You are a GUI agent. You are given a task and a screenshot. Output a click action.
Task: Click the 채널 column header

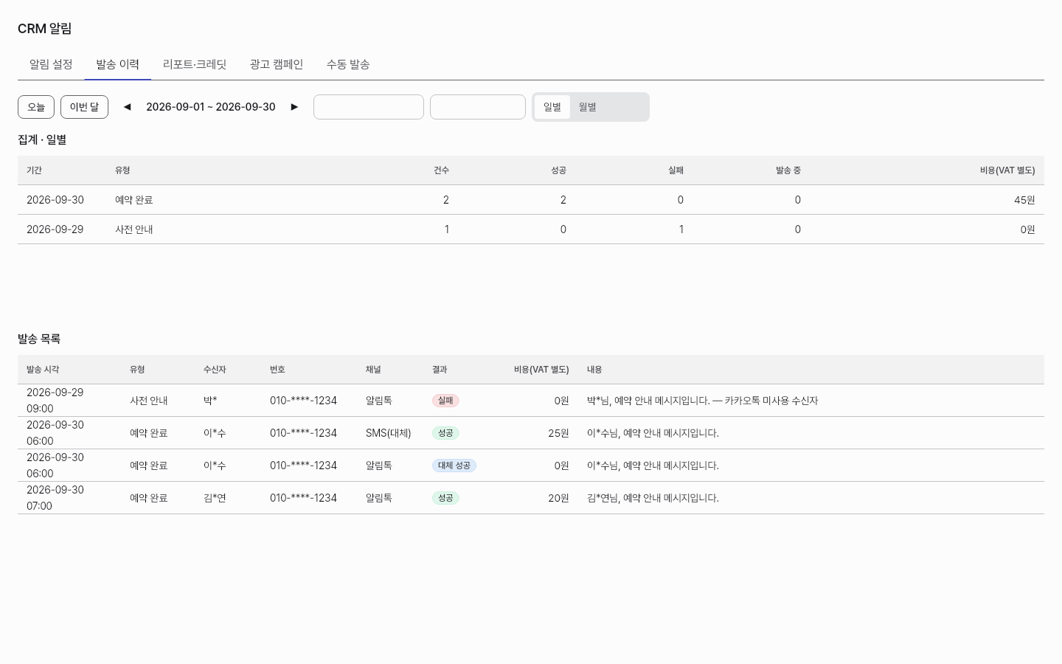pos(373,370)
